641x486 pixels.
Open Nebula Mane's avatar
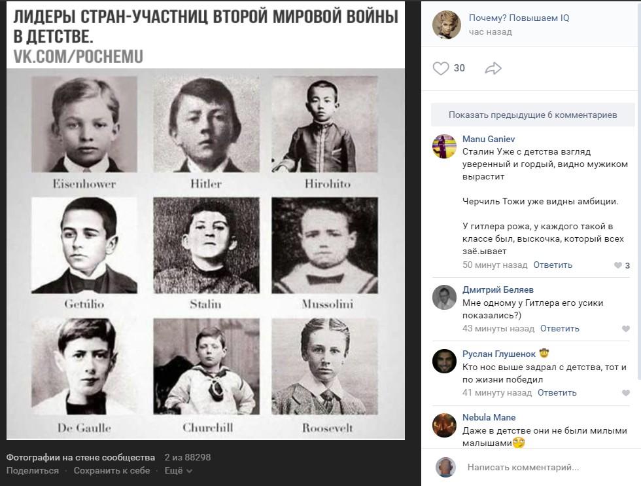tap(444, 425)
